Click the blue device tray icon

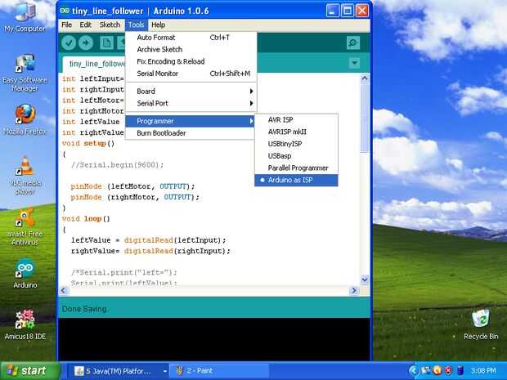[x=460, y=370]
